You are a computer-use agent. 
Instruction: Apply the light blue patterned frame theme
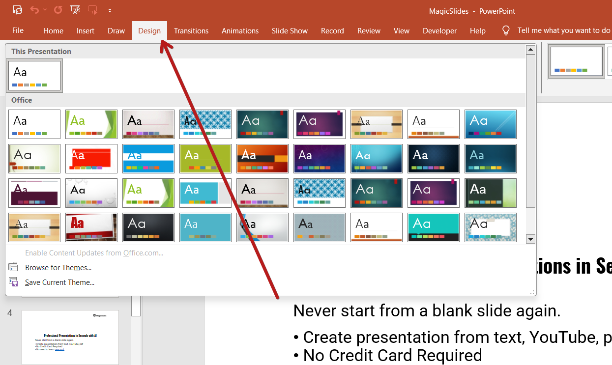tap(491, 227)
